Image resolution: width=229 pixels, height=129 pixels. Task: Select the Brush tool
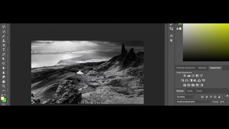(4, 36)
